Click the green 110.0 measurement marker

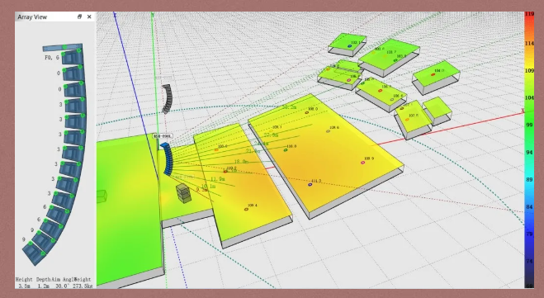(286, 150)
